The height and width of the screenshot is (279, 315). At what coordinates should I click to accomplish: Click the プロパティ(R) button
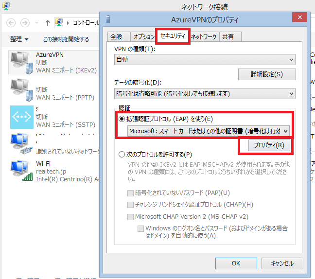tap(269, 145)
